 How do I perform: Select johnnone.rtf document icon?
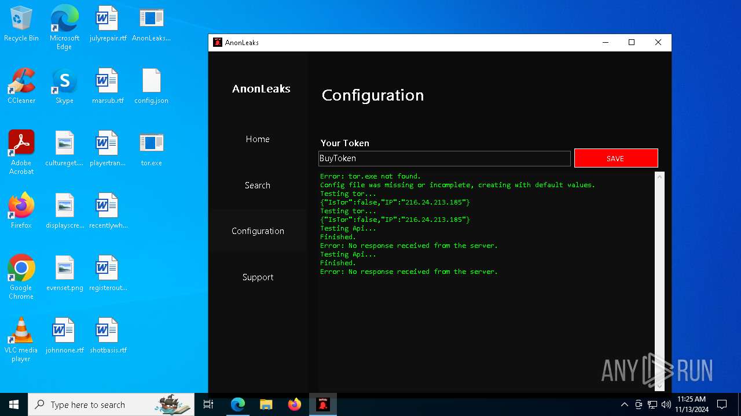[64, 336]
